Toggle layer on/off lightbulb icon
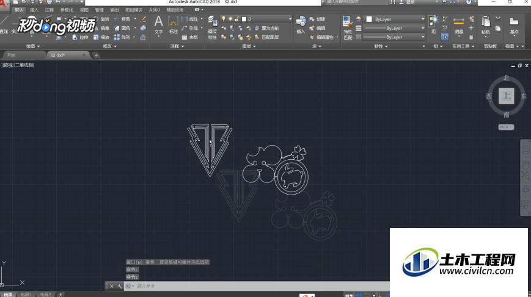Image resolution: width=531 pixels, height=297 pixels. [x=224, y=20]
